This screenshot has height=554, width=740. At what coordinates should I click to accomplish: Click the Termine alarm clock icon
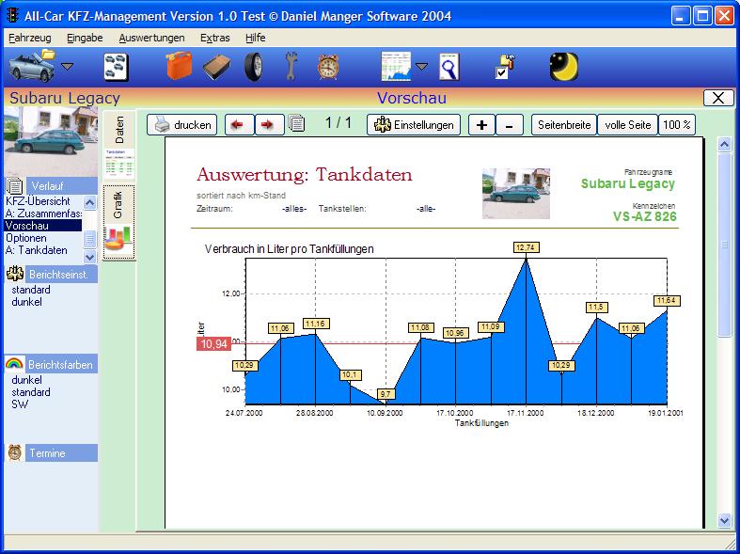point(15,453)
